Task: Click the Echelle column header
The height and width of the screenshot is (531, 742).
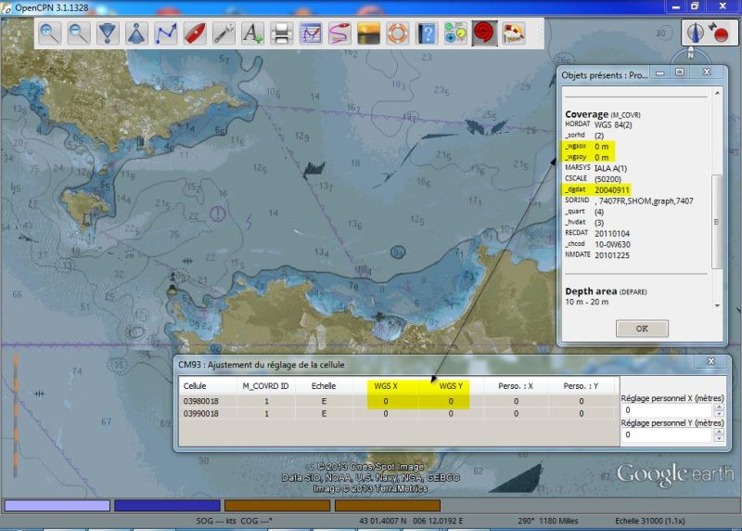Action: pos(324,386)
